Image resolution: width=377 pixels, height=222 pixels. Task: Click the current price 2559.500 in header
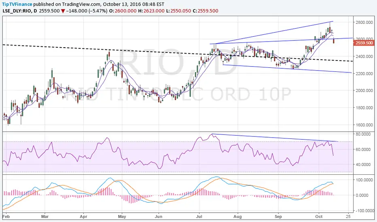49,11
